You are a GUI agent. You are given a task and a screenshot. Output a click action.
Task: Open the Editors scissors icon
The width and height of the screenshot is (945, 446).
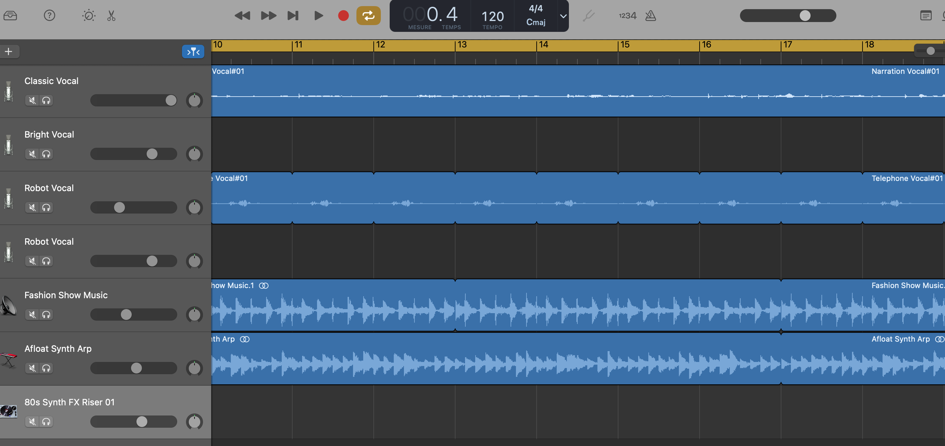111,16
